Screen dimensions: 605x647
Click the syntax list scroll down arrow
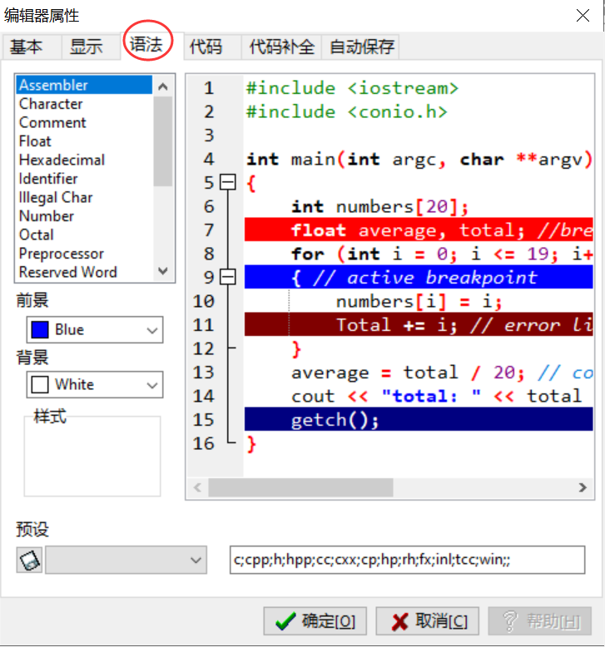163,270
